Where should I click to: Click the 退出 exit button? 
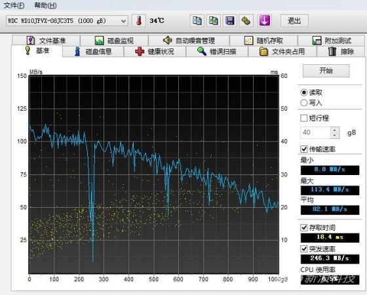pyautogui.click(x=294, y=21)
